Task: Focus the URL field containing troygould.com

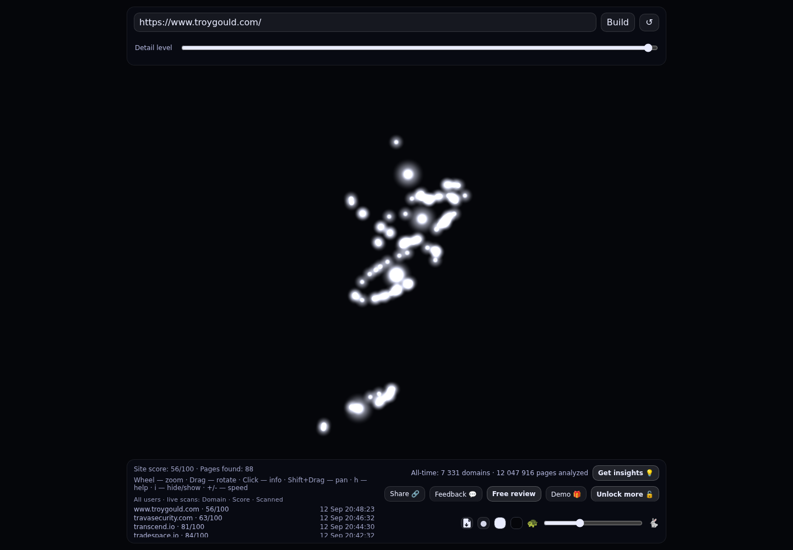Action: point(365,23)
